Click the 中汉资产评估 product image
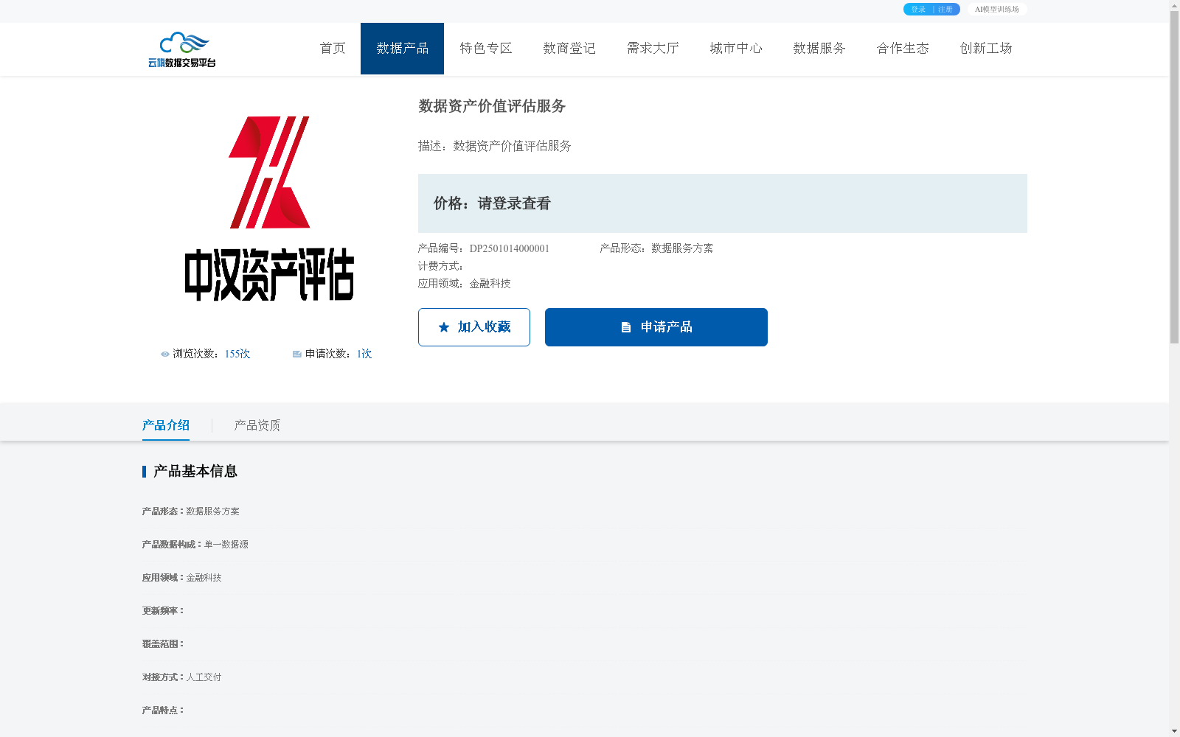Viewport: 1180px width, 737px height. (x=269, y=209)
